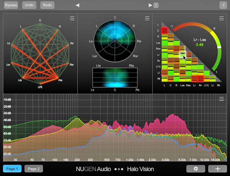Viewport: 230px width, 176px height.
Task: Open the preset list icon
Action: pyautogui.click(x=156, y=5)
